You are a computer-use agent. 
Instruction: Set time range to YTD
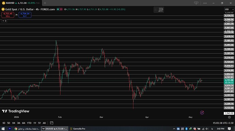tap(29, 123)
